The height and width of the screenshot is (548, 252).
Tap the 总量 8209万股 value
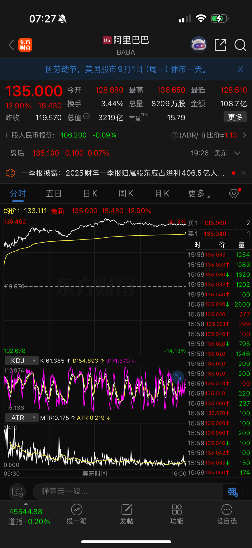click(168, 104)
